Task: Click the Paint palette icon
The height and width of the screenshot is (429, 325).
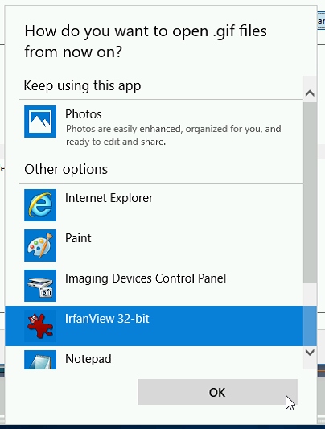Action: pyautogui.click(x=40, y=245)
